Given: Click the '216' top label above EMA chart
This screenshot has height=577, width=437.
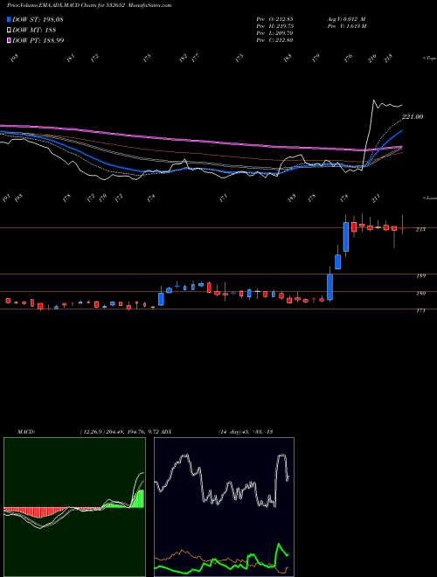Looking at the screenshot, I should pos(372,59).
